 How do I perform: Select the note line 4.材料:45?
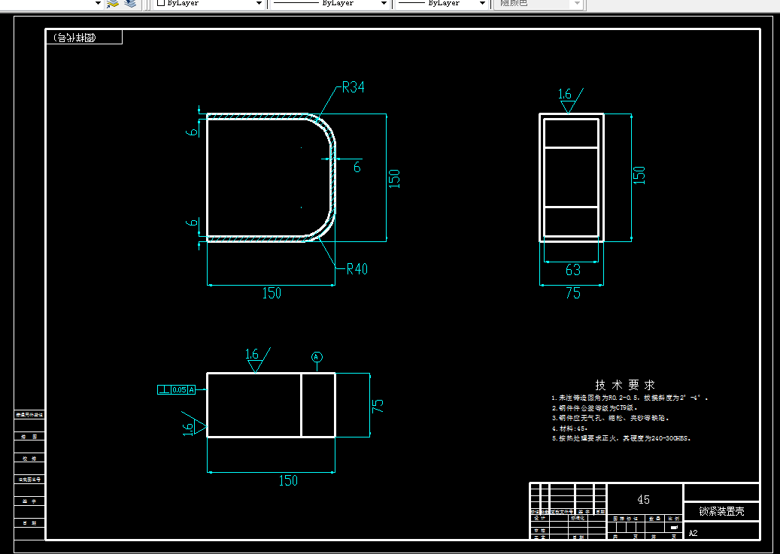pos(569,428)
